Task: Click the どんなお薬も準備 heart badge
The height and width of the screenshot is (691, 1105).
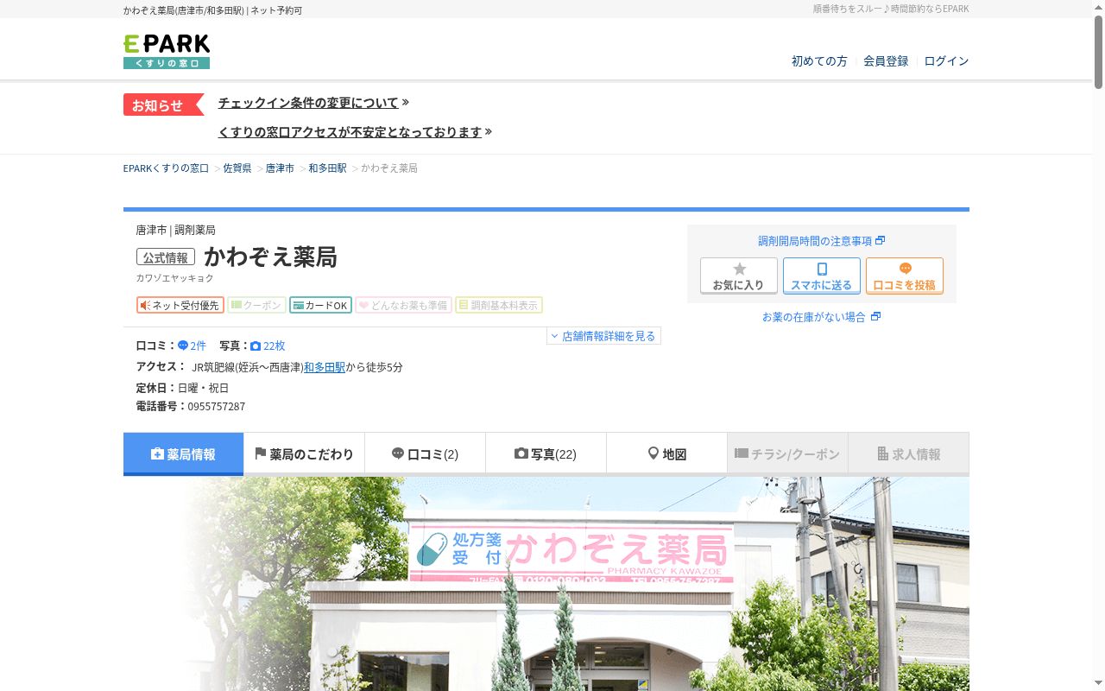Action: (x=403, y=305)
